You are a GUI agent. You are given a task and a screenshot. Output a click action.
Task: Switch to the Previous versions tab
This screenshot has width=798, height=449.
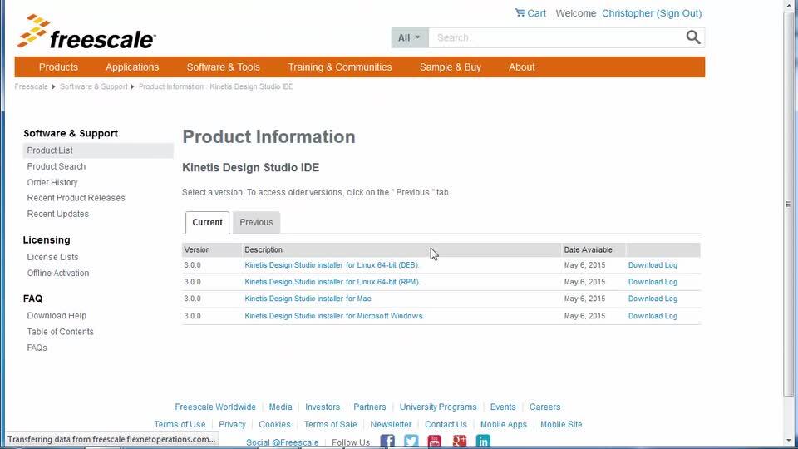click(x=257, y=223)
